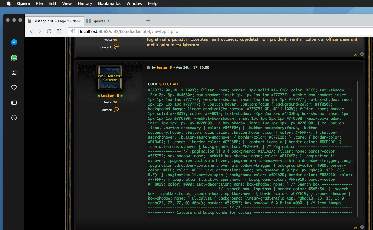Click the circled jump-to-top arrow on the post
This screenshot has height=230, width=373.
pyautogui.click(x=362, y=227)
